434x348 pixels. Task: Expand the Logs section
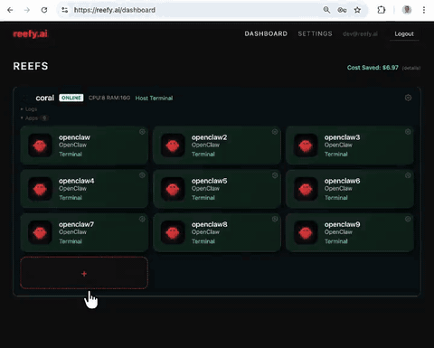pyautogui.click(x=29, y=109)
